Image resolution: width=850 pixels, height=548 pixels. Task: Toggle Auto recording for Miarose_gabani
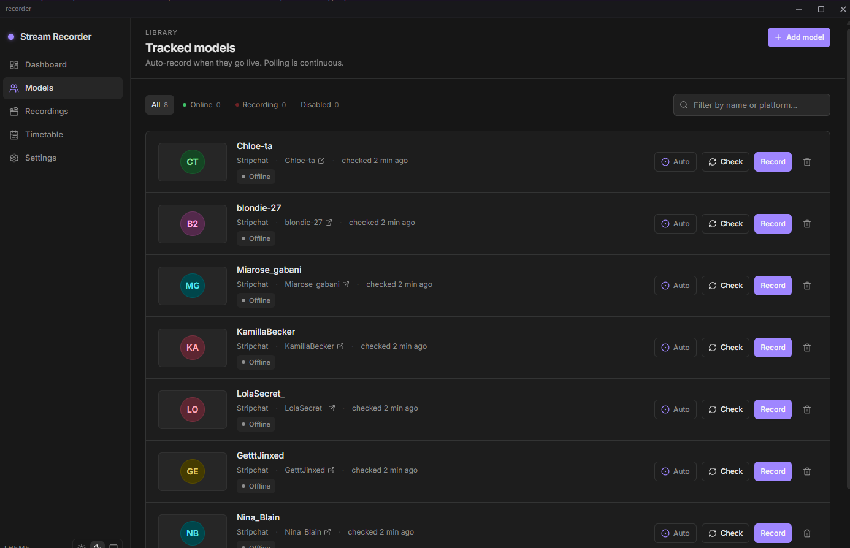(675, 286)
